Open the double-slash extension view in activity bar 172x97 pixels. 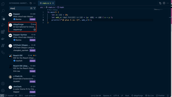pos(3,46)
